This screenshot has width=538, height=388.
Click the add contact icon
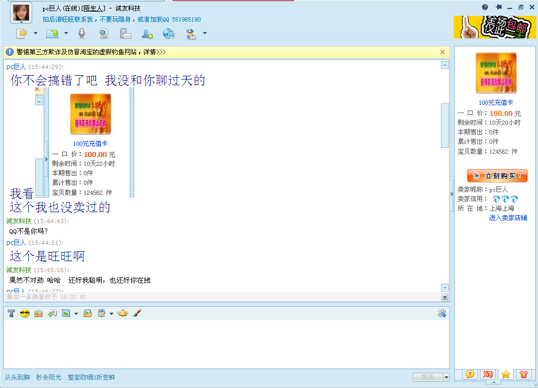pyautogui.click(x=147, y=34)
